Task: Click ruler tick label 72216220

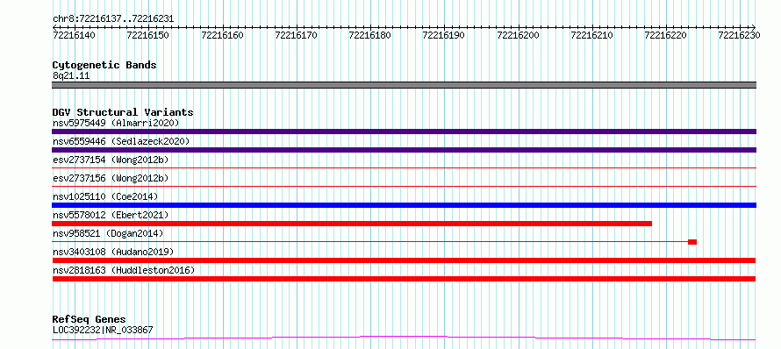Action: pos(666,35)
